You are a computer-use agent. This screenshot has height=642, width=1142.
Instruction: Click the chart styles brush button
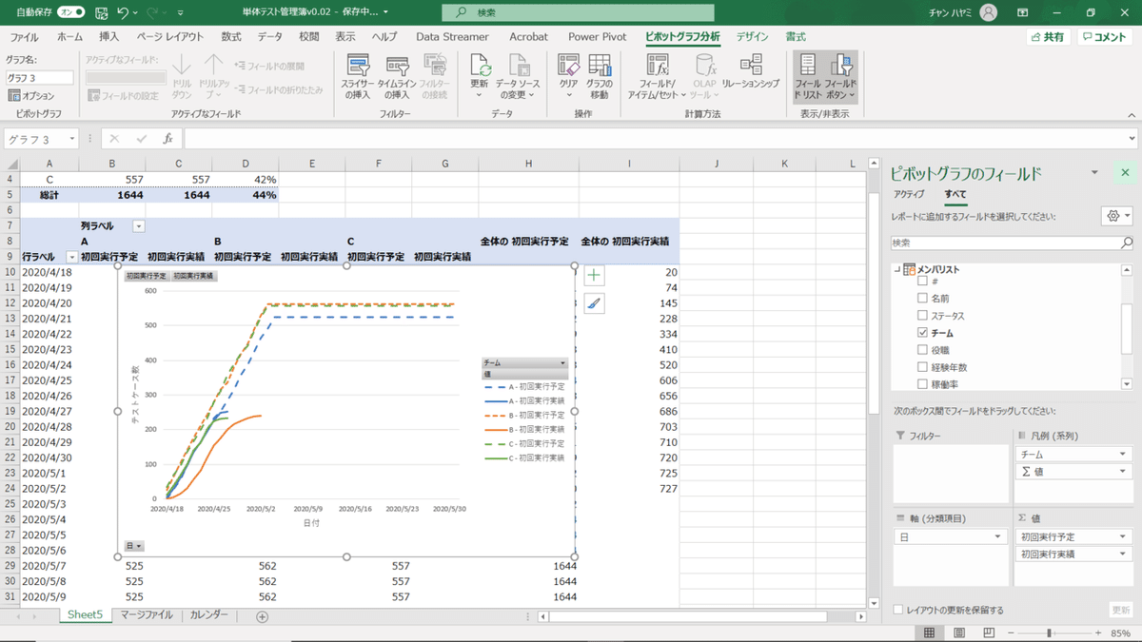pos(594,303)
